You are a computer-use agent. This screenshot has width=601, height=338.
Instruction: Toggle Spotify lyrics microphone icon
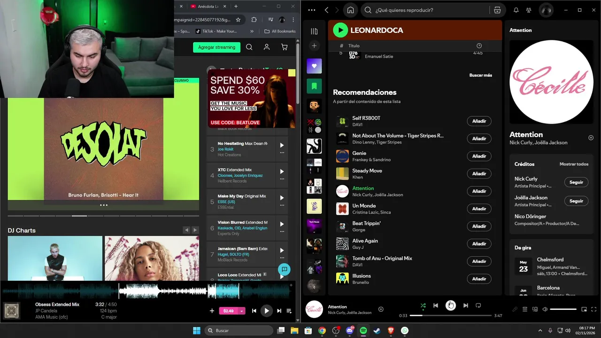coord(515,309)
